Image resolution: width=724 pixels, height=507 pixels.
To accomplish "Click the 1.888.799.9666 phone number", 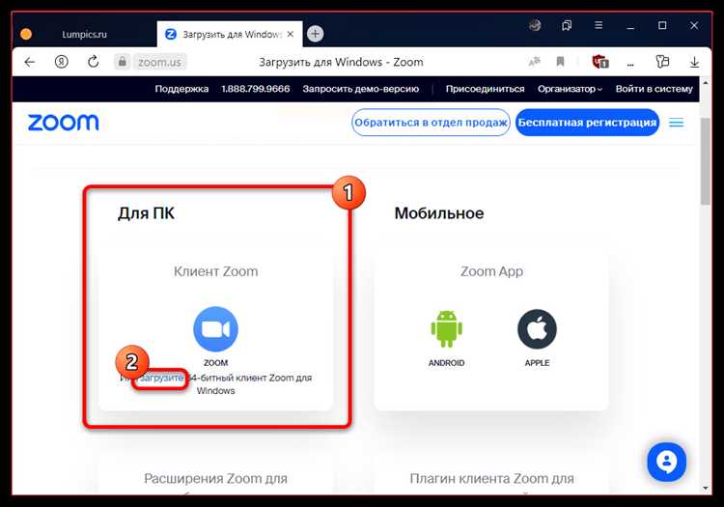I will (256, 89).
